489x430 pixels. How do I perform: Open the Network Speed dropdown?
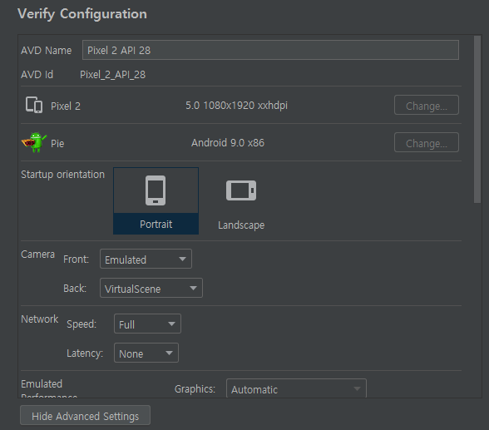click(x=147, y=324)
